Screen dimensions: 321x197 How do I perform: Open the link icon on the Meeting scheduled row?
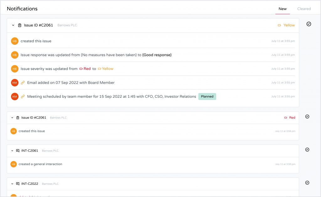click(23, 96)
